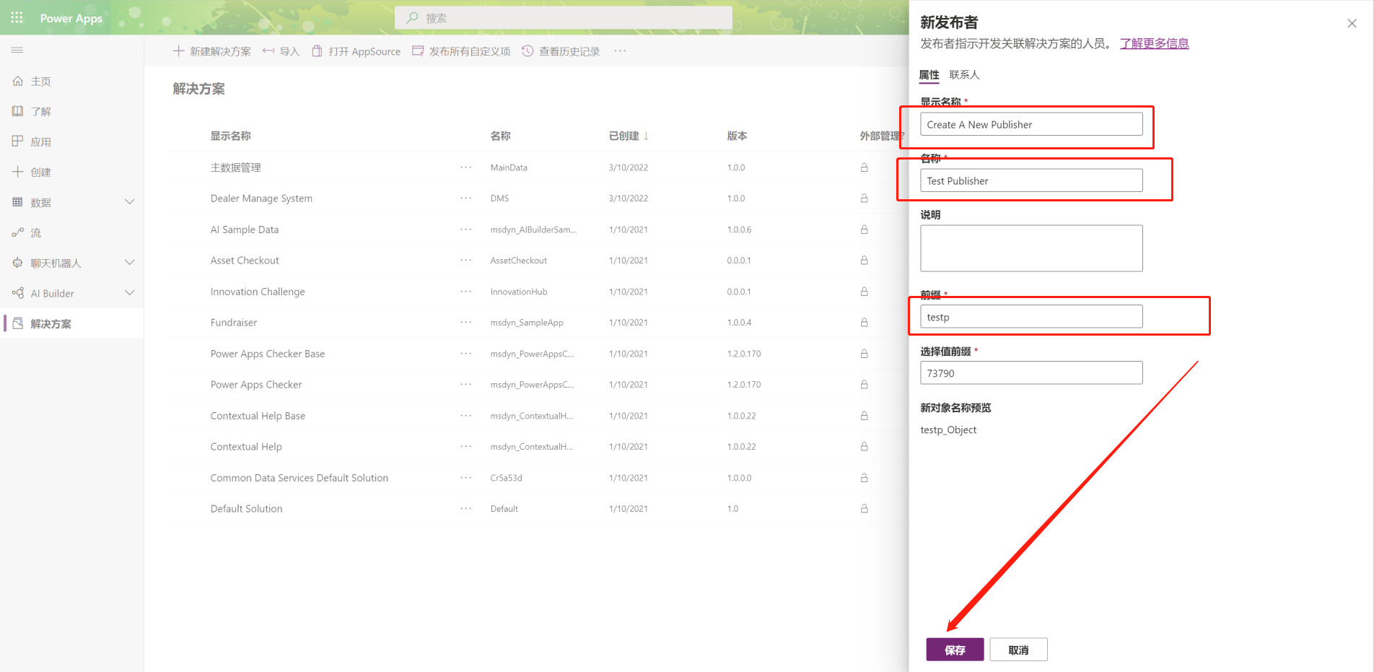Screen dimensions: 1374x672
Task: Open more options for Innovation Challenge
Action: 466,292
